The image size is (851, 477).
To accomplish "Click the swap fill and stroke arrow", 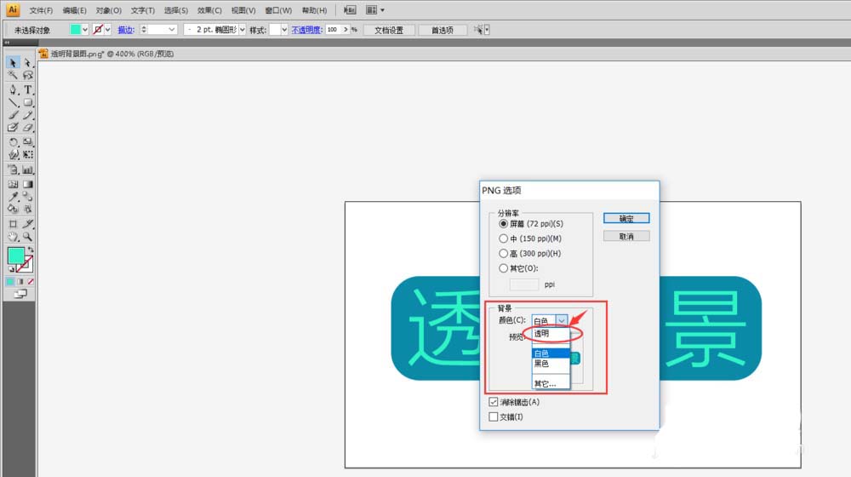I will tap(31, 250).
